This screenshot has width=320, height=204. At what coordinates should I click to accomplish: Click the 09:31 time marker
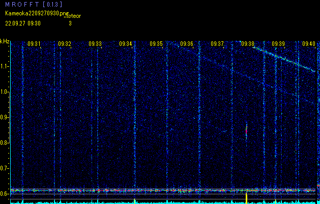tap(34, 44)
